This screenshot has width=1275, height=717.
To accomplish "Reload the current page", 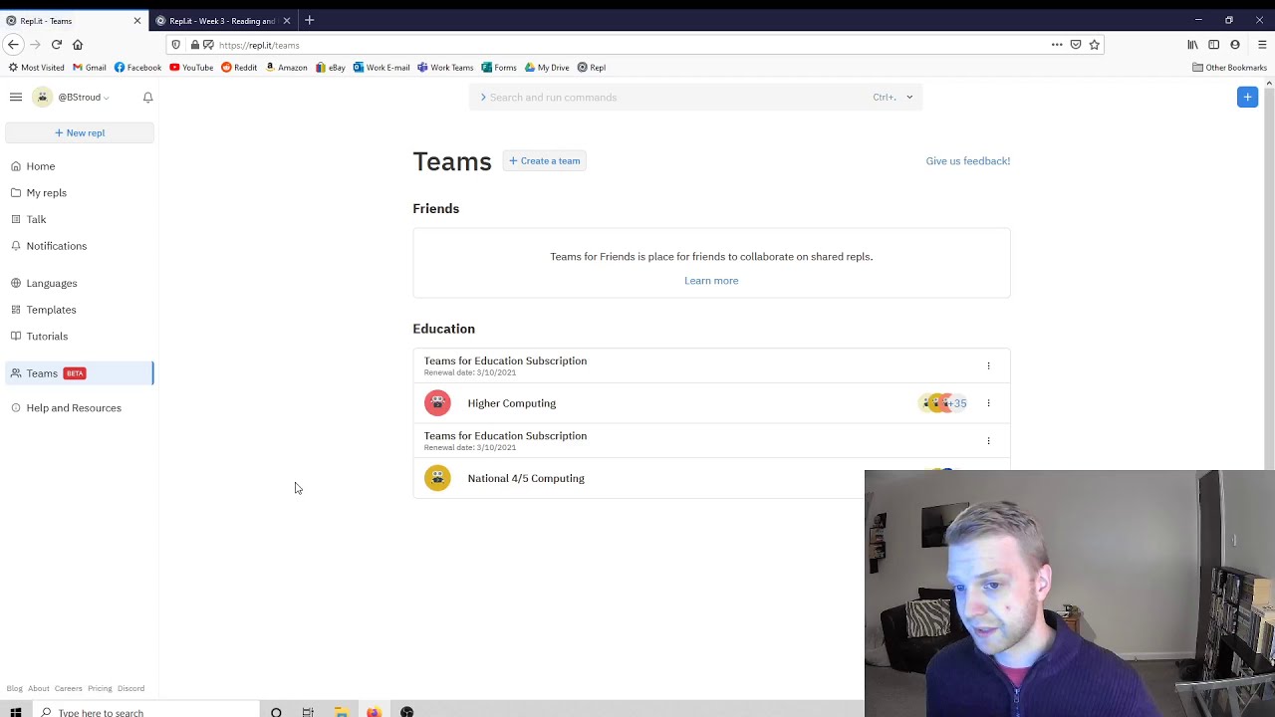I will (x=56, y=45).
